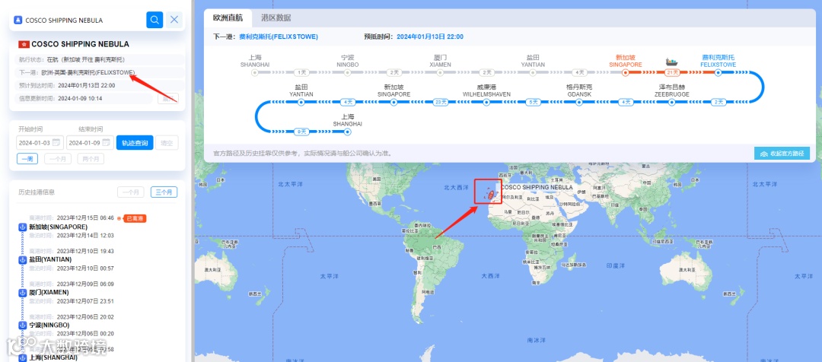
Task: Select the 一个月 track range option
Action: (x=58, y=159)
